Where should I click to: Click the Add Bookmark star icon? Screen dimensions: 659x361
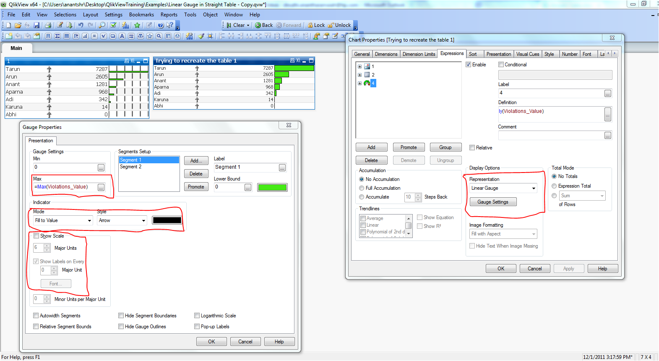tap(137, 25)
